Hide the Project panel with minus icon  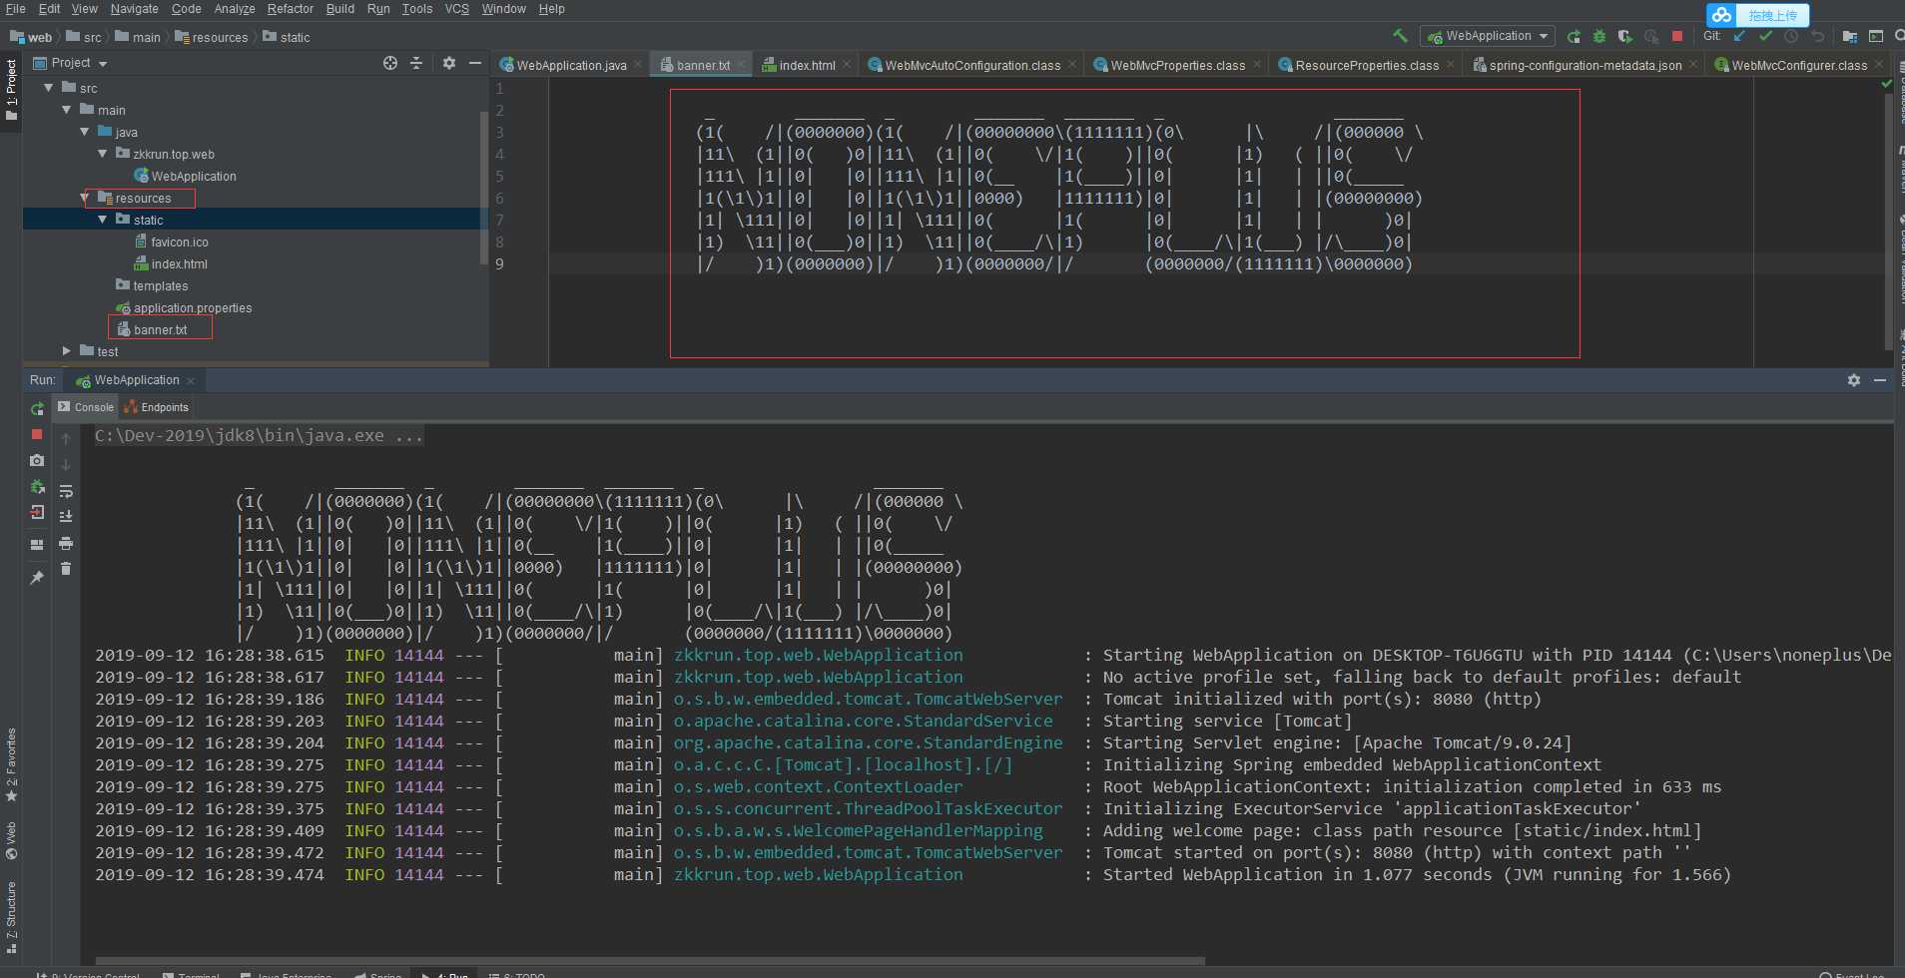click(475, 63)
